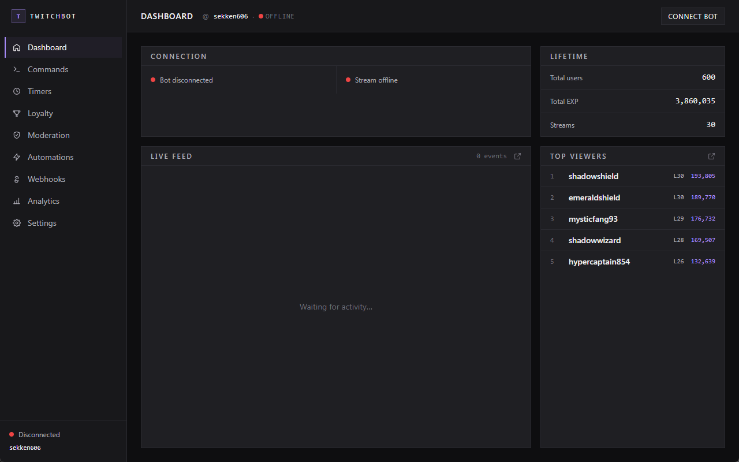Open the Webhooks page
This screenshot has width=739, height=462.
pyautogui.click(x=64, y=179)
